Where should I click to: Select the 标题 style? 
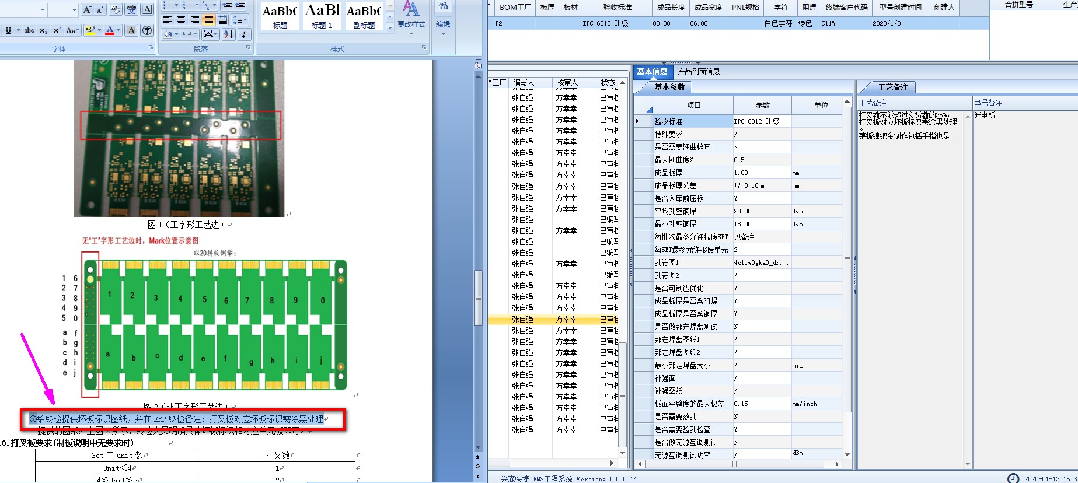280,16
